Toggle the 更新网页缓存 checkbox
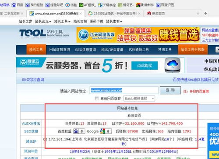The image size is (219, 159). point(96,99)
